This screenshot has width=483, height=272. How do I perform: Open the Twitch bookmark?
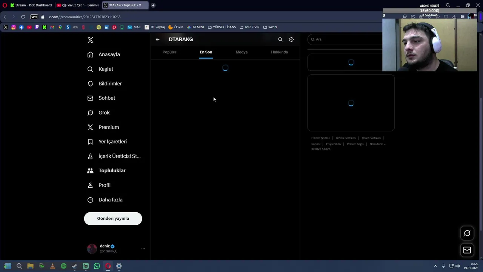37,27
